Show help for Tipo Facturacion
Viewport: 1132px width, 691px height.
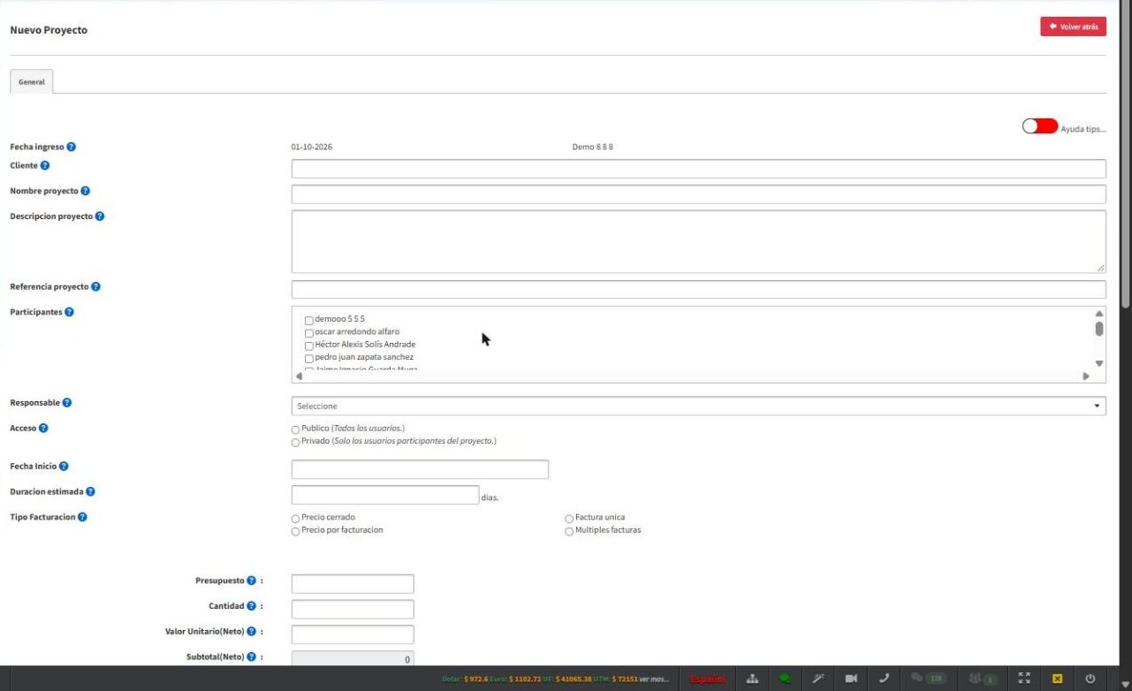pos(82,517)
